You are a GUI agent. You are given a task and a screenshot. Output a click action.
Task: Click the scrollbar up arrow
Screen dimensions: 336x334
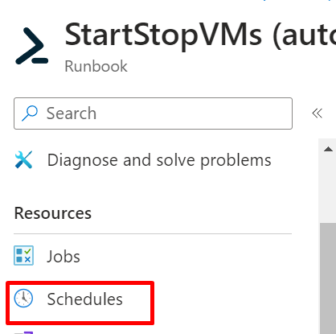tap(328, 149)
